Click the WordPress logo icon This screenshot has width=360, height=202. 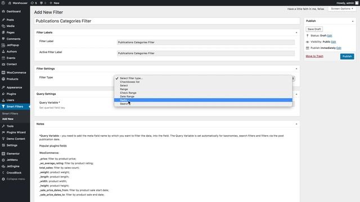pos(3,3)
